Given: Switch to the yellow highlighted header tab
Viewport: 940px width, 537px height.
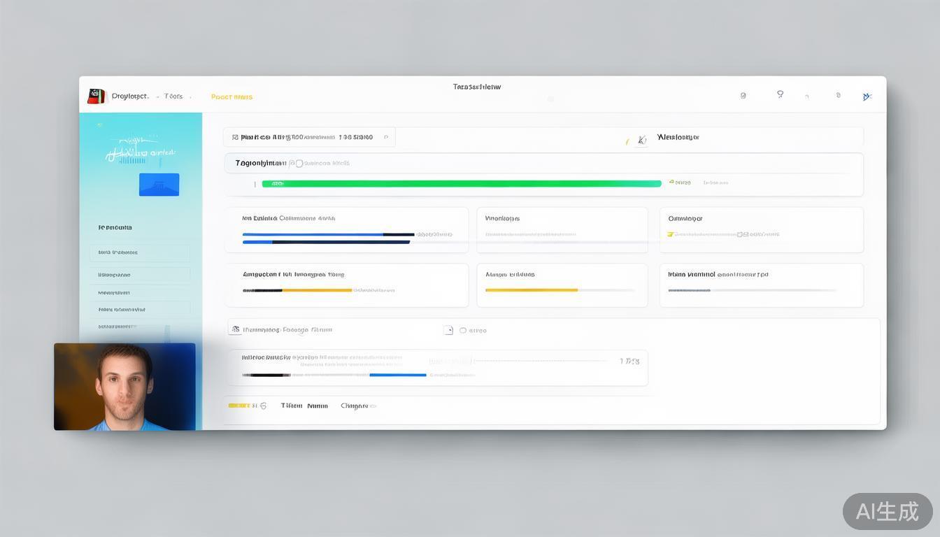Looking at the screenshot, I should tap(232, 97).
